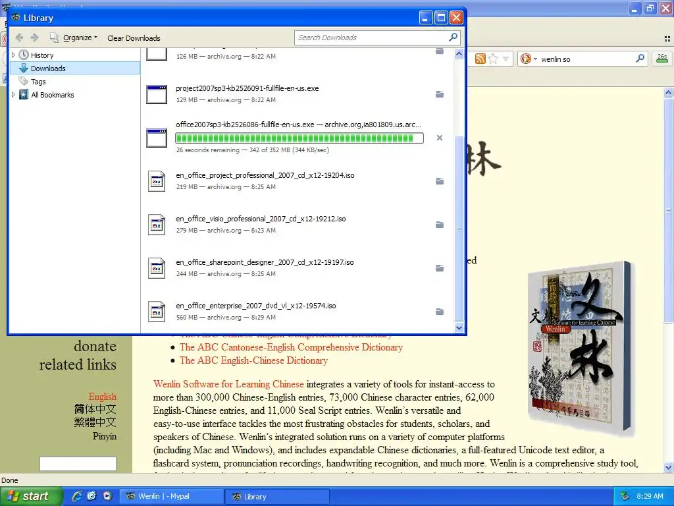The image size is (674, 506).
Task: Open the Windows start menu
Action: click(x=32, y=496)
